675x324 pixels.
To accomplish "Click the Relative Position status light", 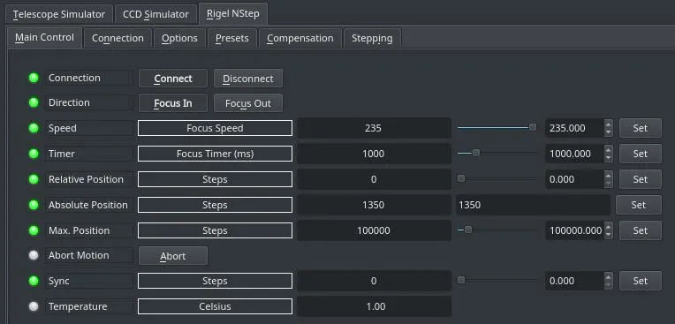I will pyautogui.click(x=34, y=179).
